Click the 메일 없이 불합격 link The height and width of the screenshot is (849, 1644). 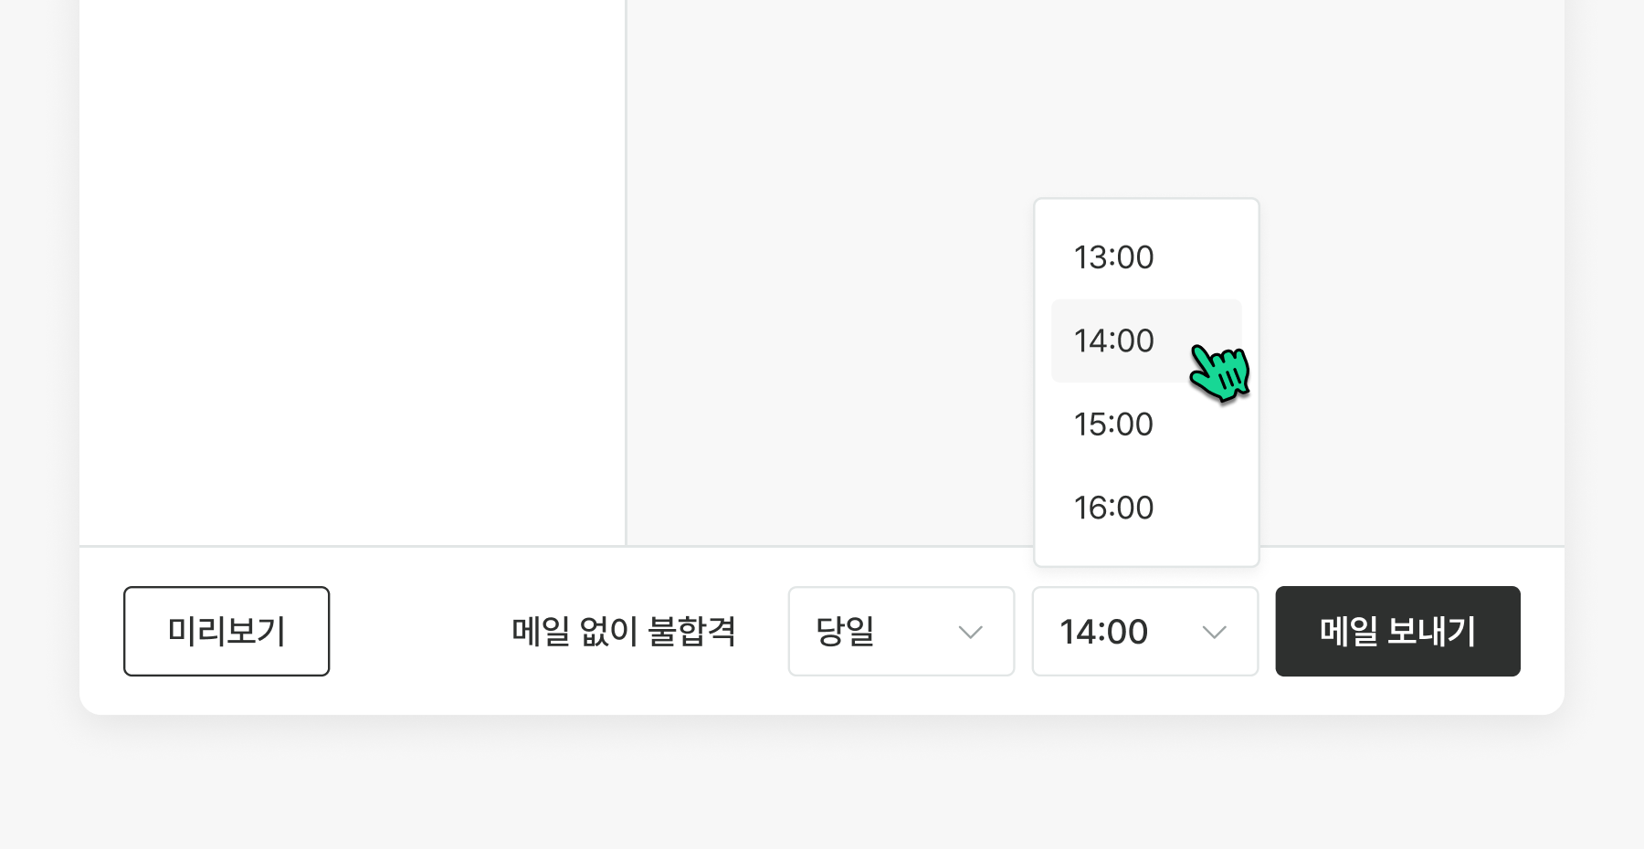click(x=624, y=631)
